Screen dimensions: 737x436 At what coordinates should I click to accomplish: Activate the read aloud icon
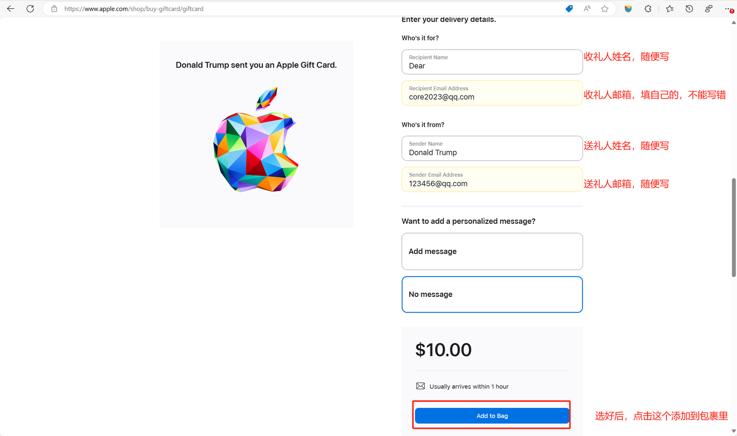587,9
